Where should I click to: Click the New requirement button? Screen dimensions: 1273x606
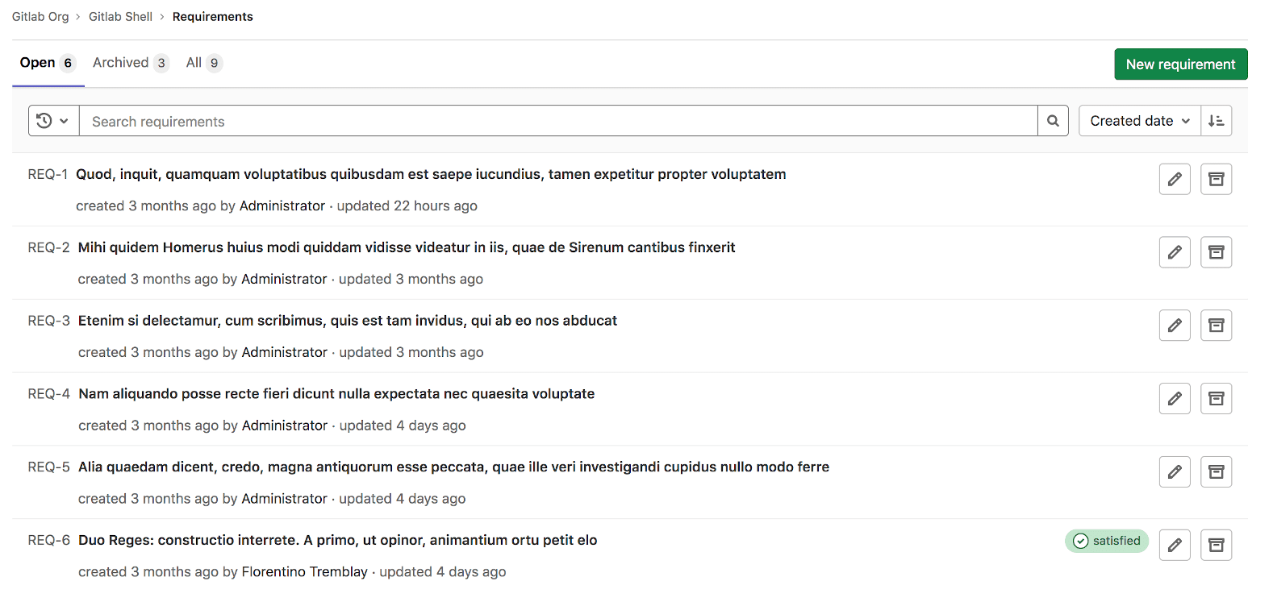(x=1180, y=64)
